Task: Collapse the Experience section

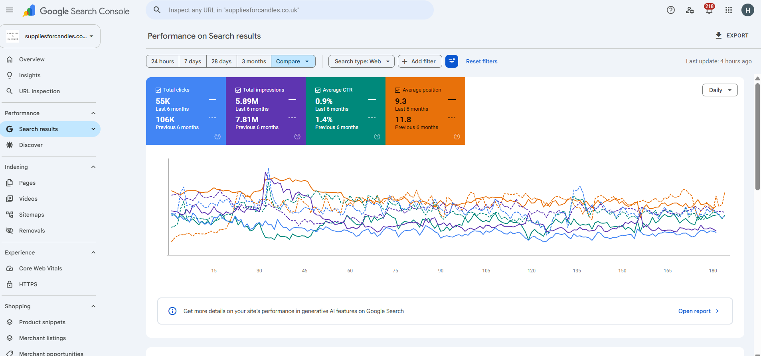Action: pyautogui.click(x=93, y=252)
